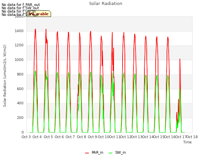The image size is (212, 159).
Task: Click the 'No data for f_SW_out' message
Action: click(20, 8)
